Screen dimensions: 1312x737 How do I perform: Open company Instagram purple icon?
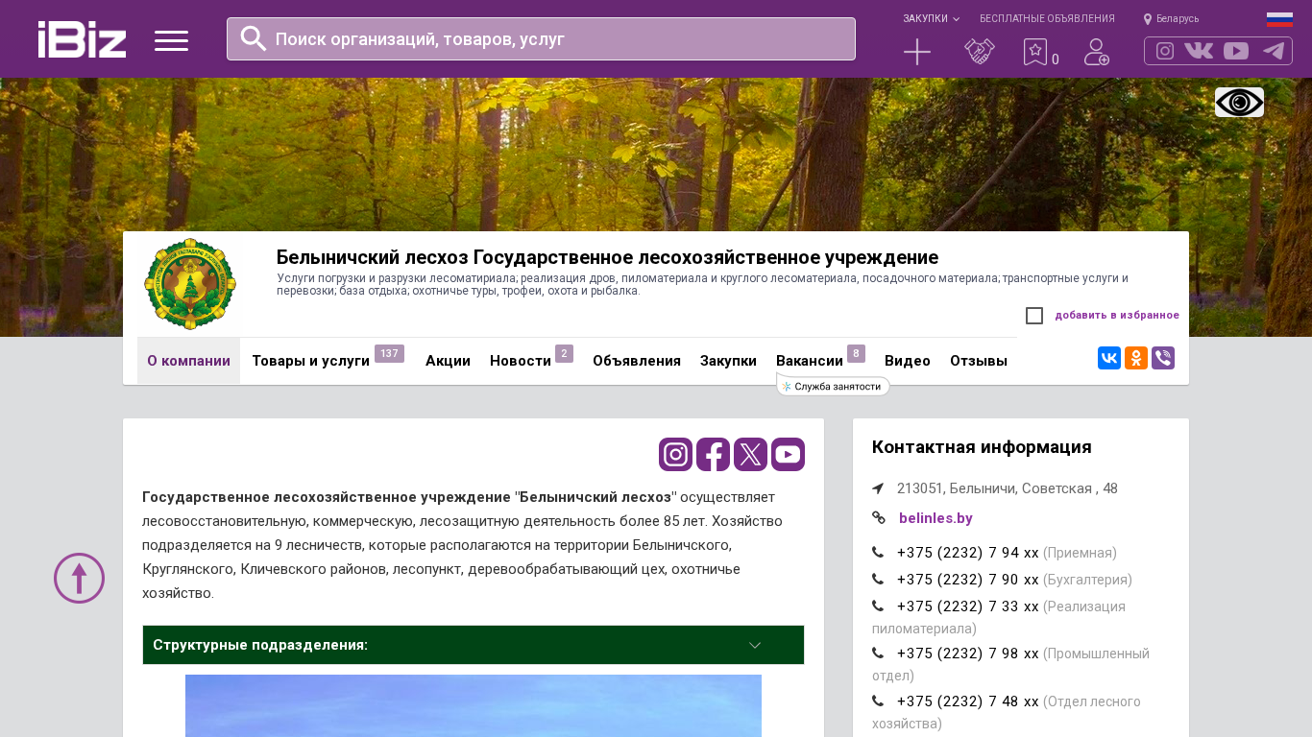[x=675, y=454]
